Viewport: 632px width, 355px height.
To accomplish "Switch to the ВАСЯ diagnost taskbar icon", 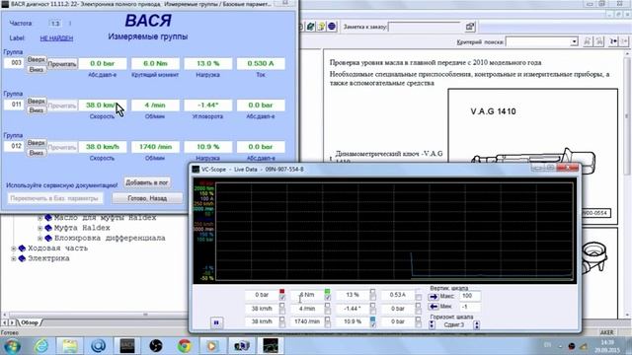I will click(127, 346).
